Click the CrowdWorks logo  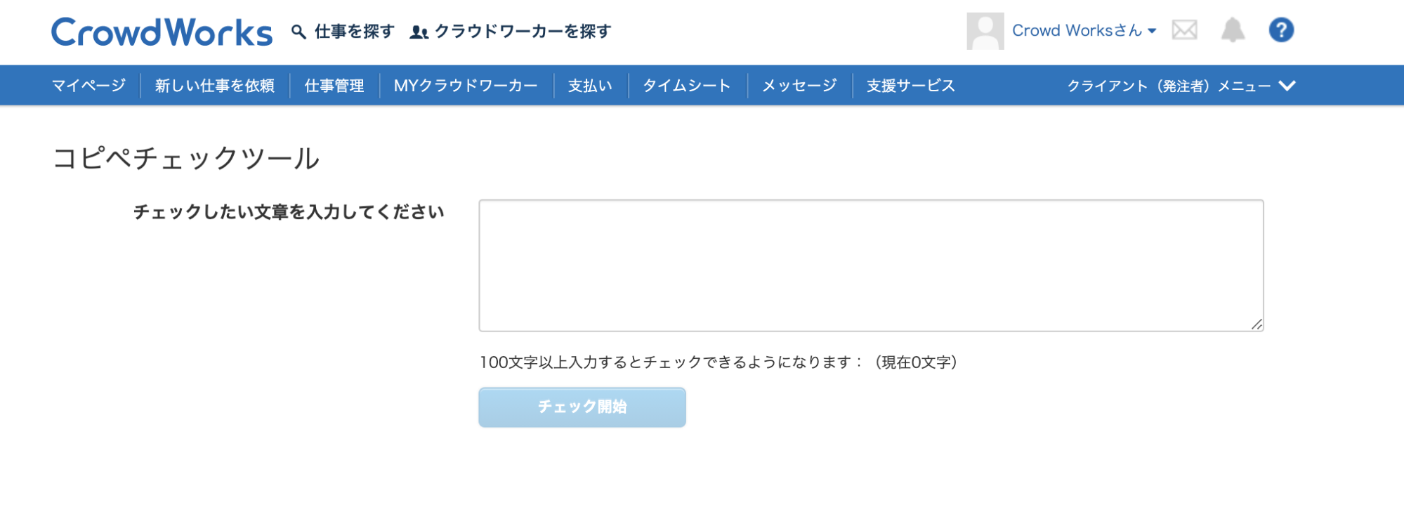[162, 32]
